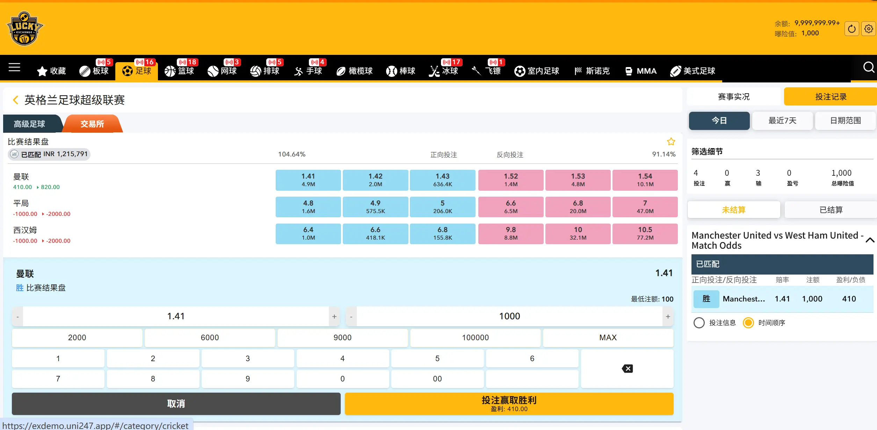Select the 收藏 favorites star icon
This screenshot has height=430, width=877.
(x=42, y=71)
